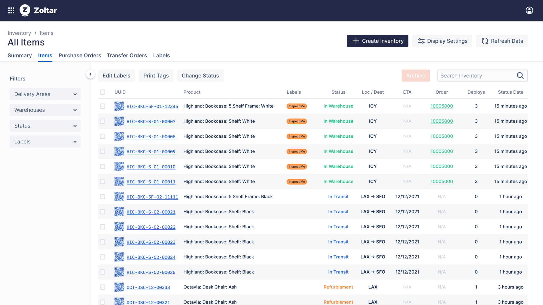Collapse the filters panel arrow
543x305 pixels.
click(90, 74)
